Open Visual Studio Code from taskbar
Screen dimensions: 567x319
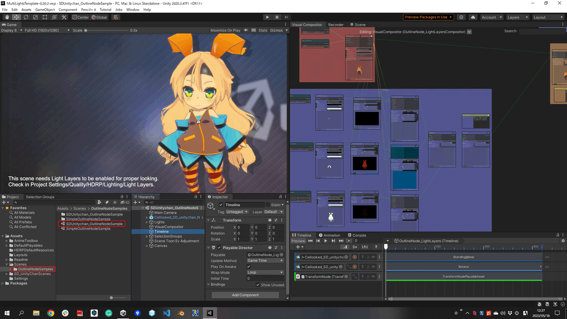[x=166, y=313]
